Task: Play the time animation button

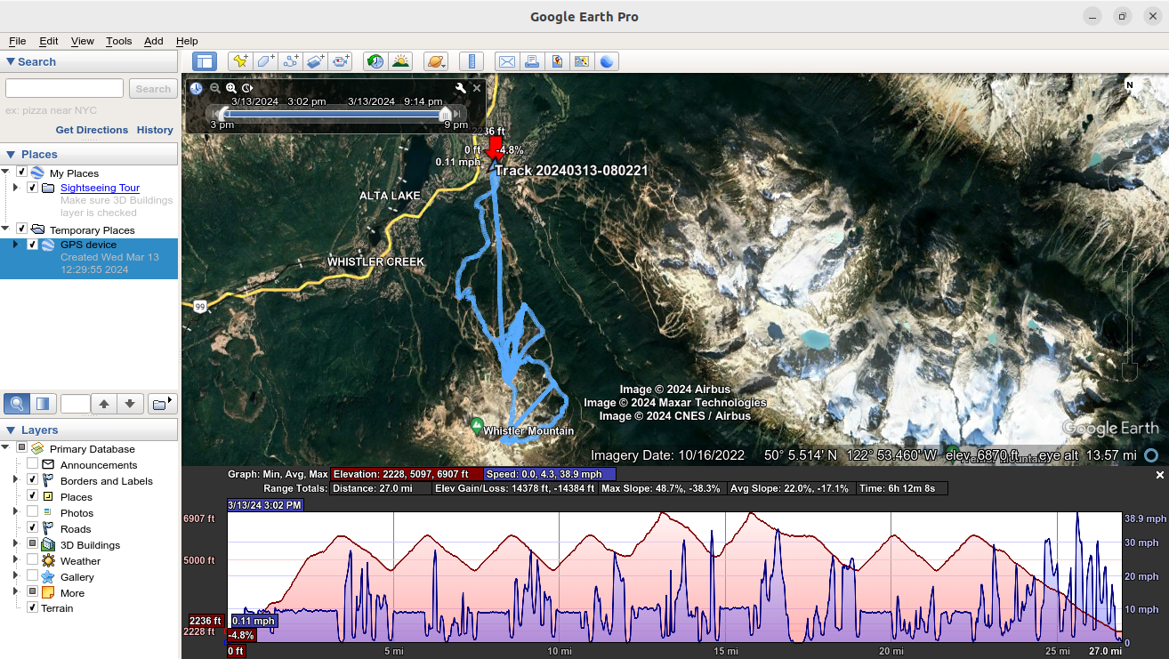Action: click(247, 88)
